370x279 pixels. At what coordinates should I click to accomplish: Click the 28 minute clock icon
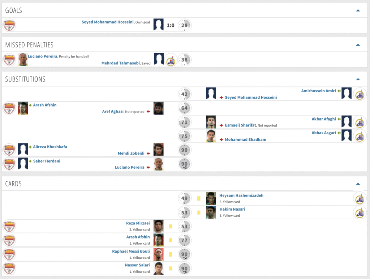coord(185,25)
